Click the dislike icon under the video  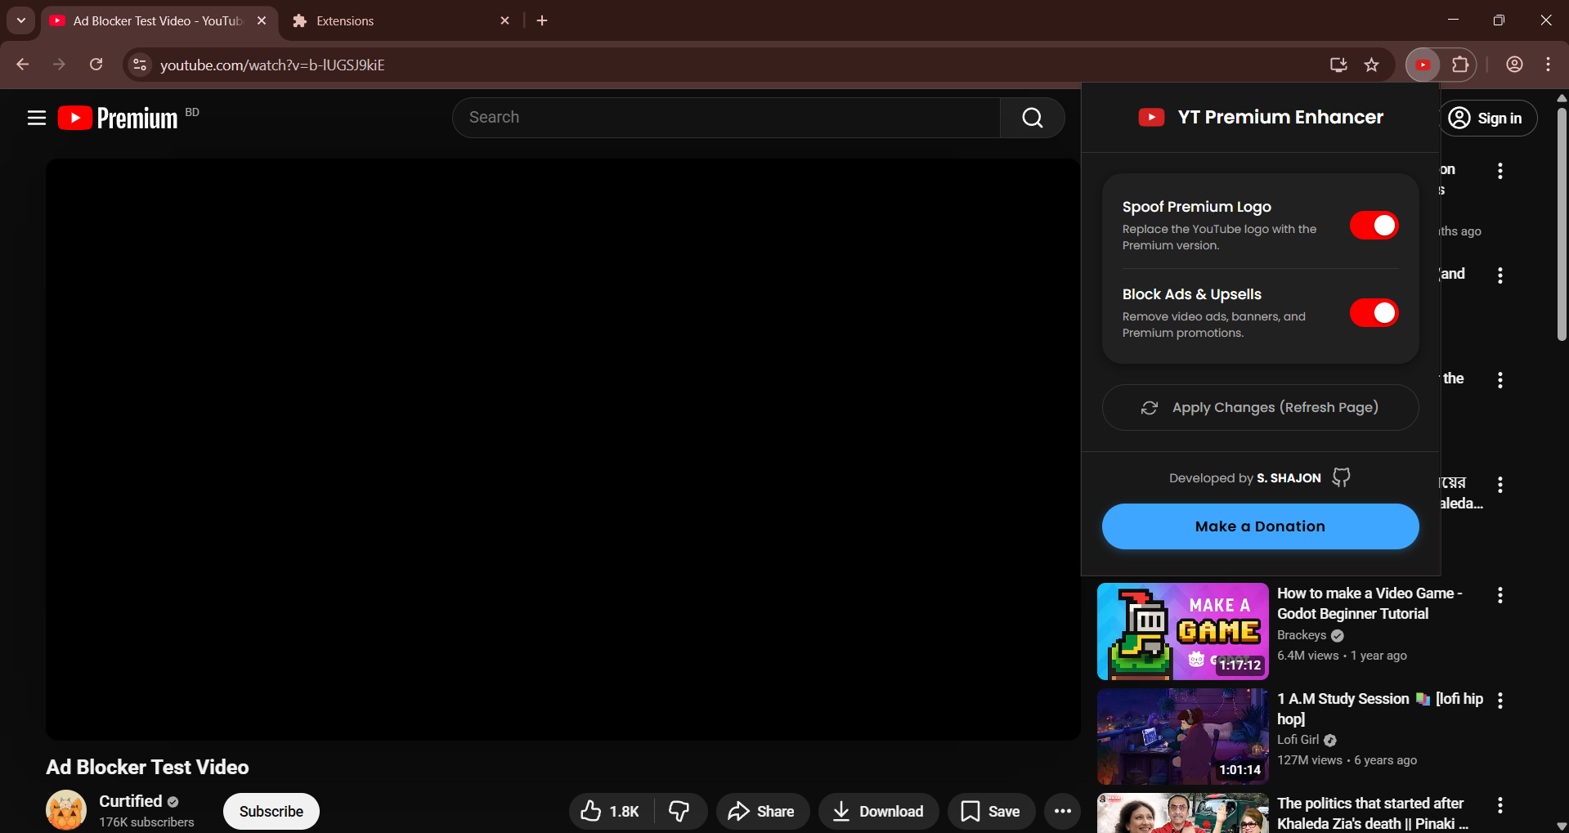tap(680, 811)
